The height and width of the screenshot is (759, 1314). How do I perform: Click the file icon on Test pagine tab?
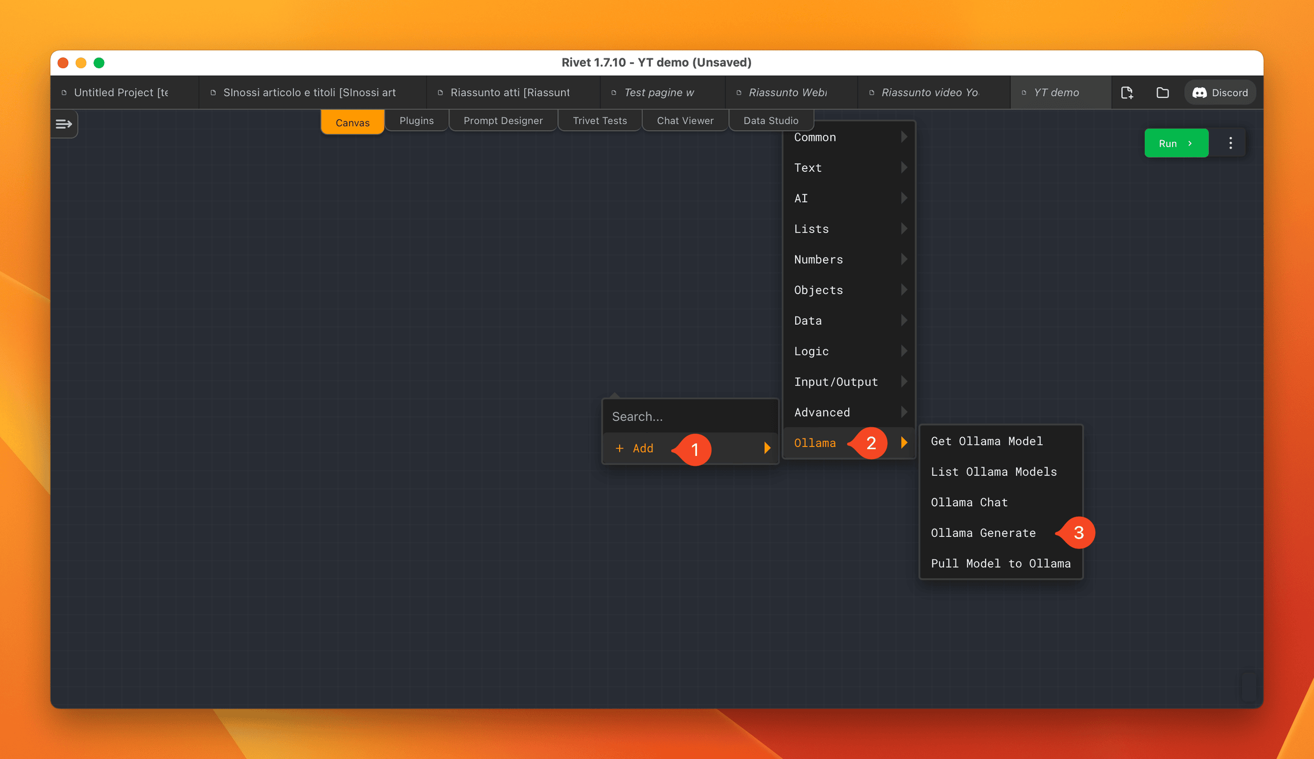coord(614,93)
